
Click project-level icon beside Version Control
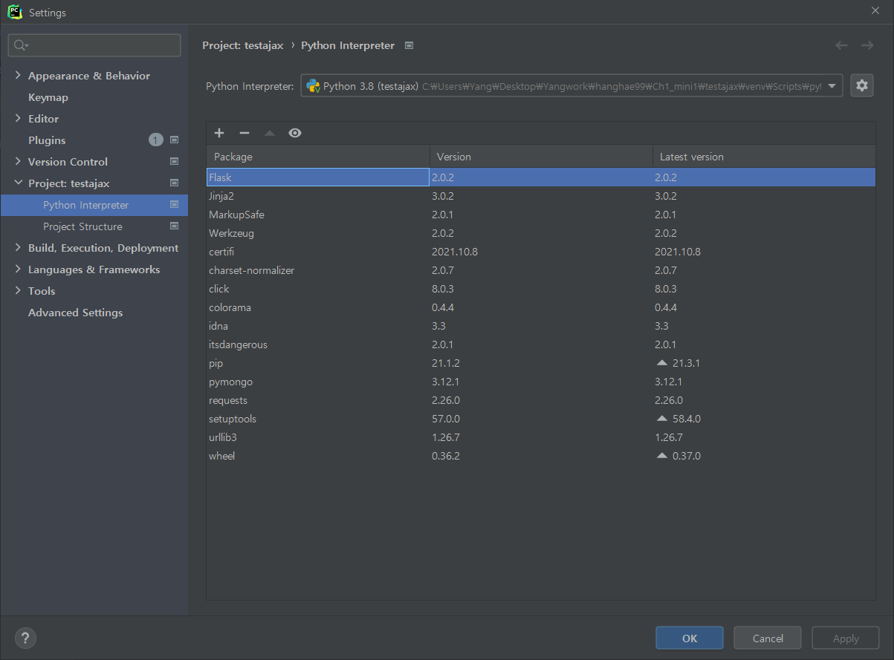(x=175, y=161)
